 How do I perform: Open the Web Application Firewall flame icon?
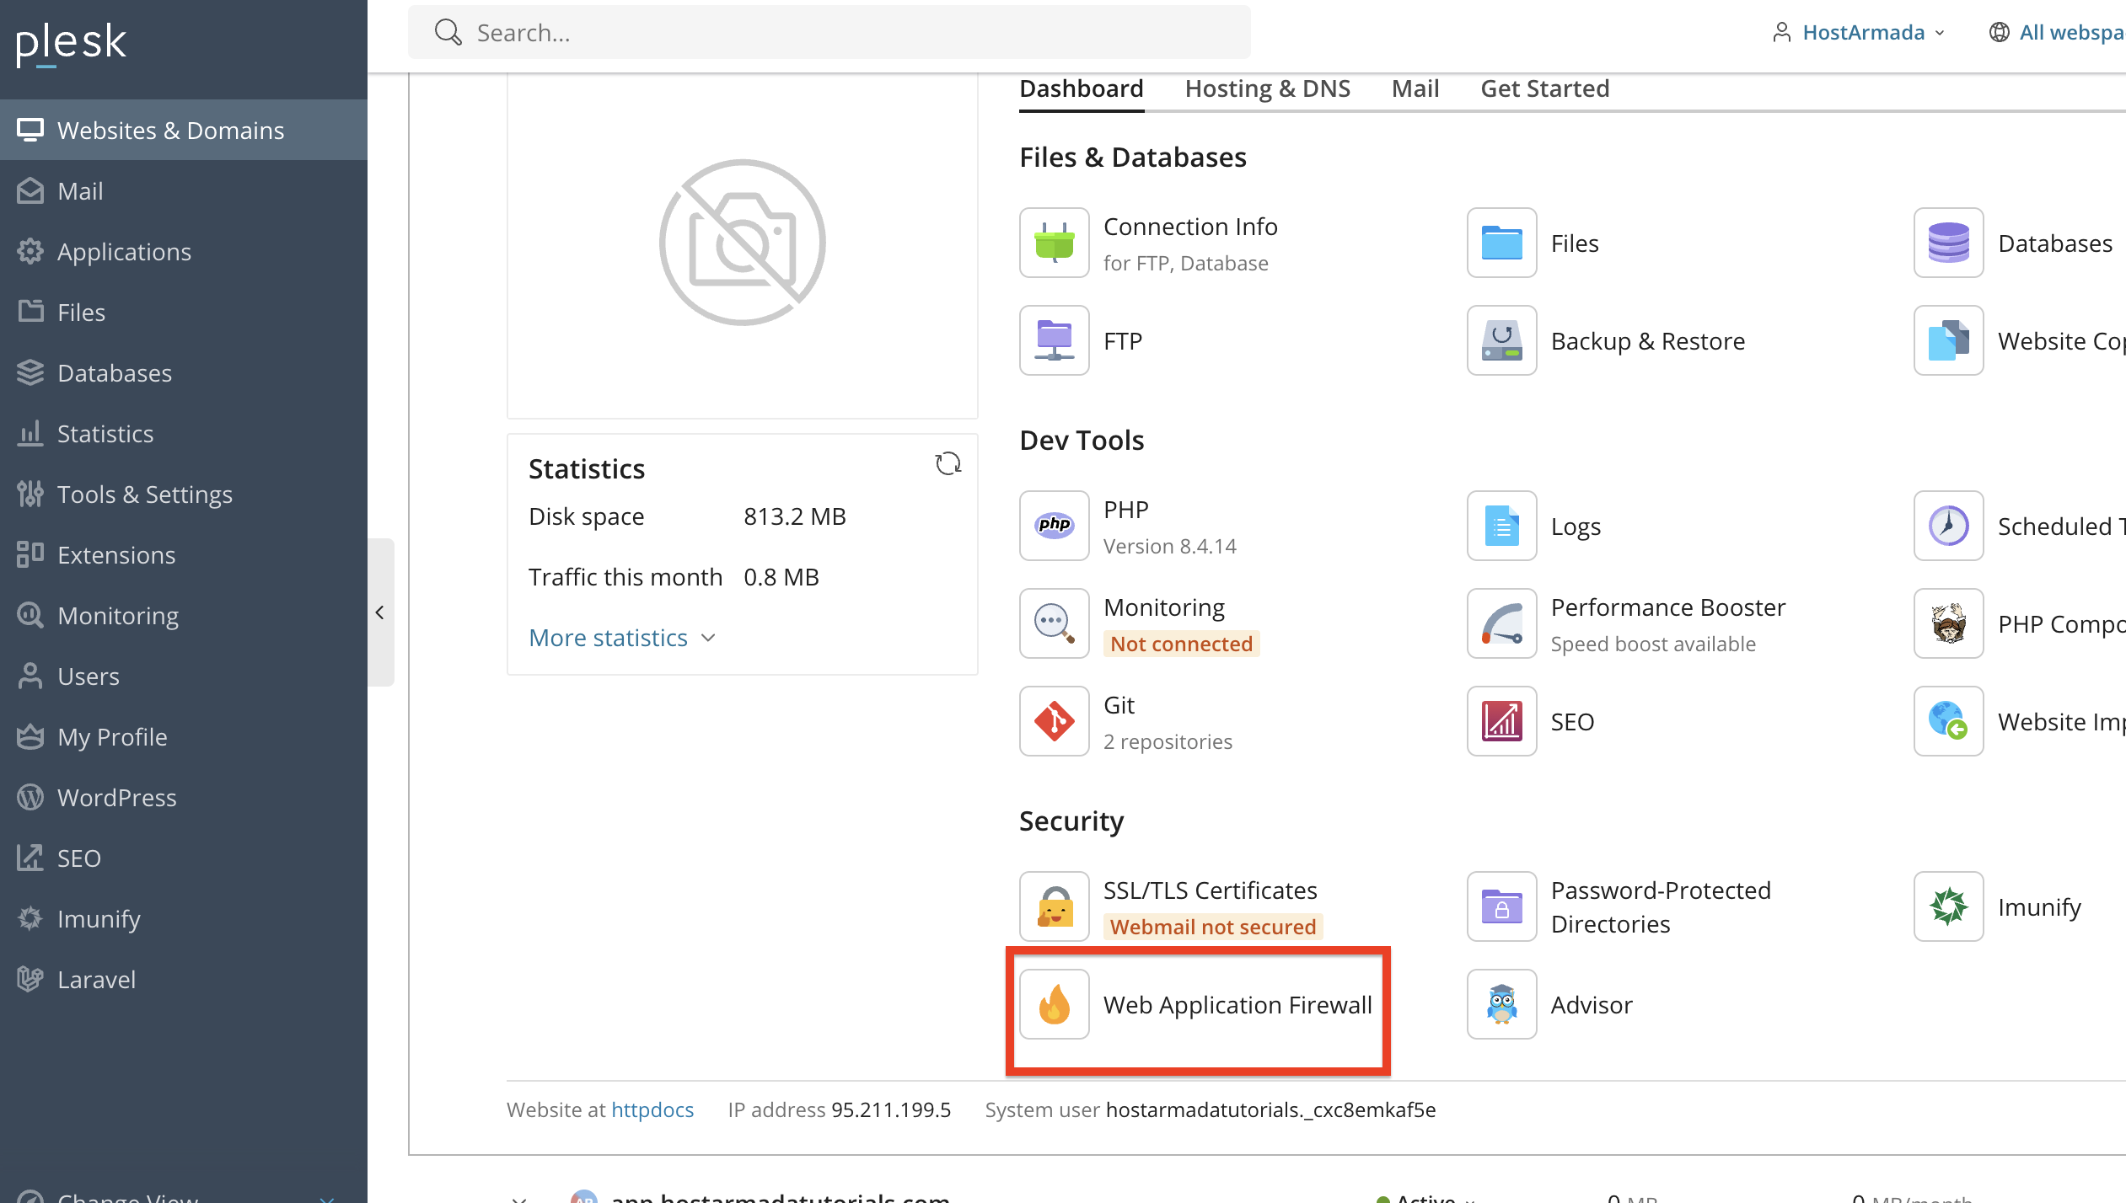click(x=1054, y=1004)
